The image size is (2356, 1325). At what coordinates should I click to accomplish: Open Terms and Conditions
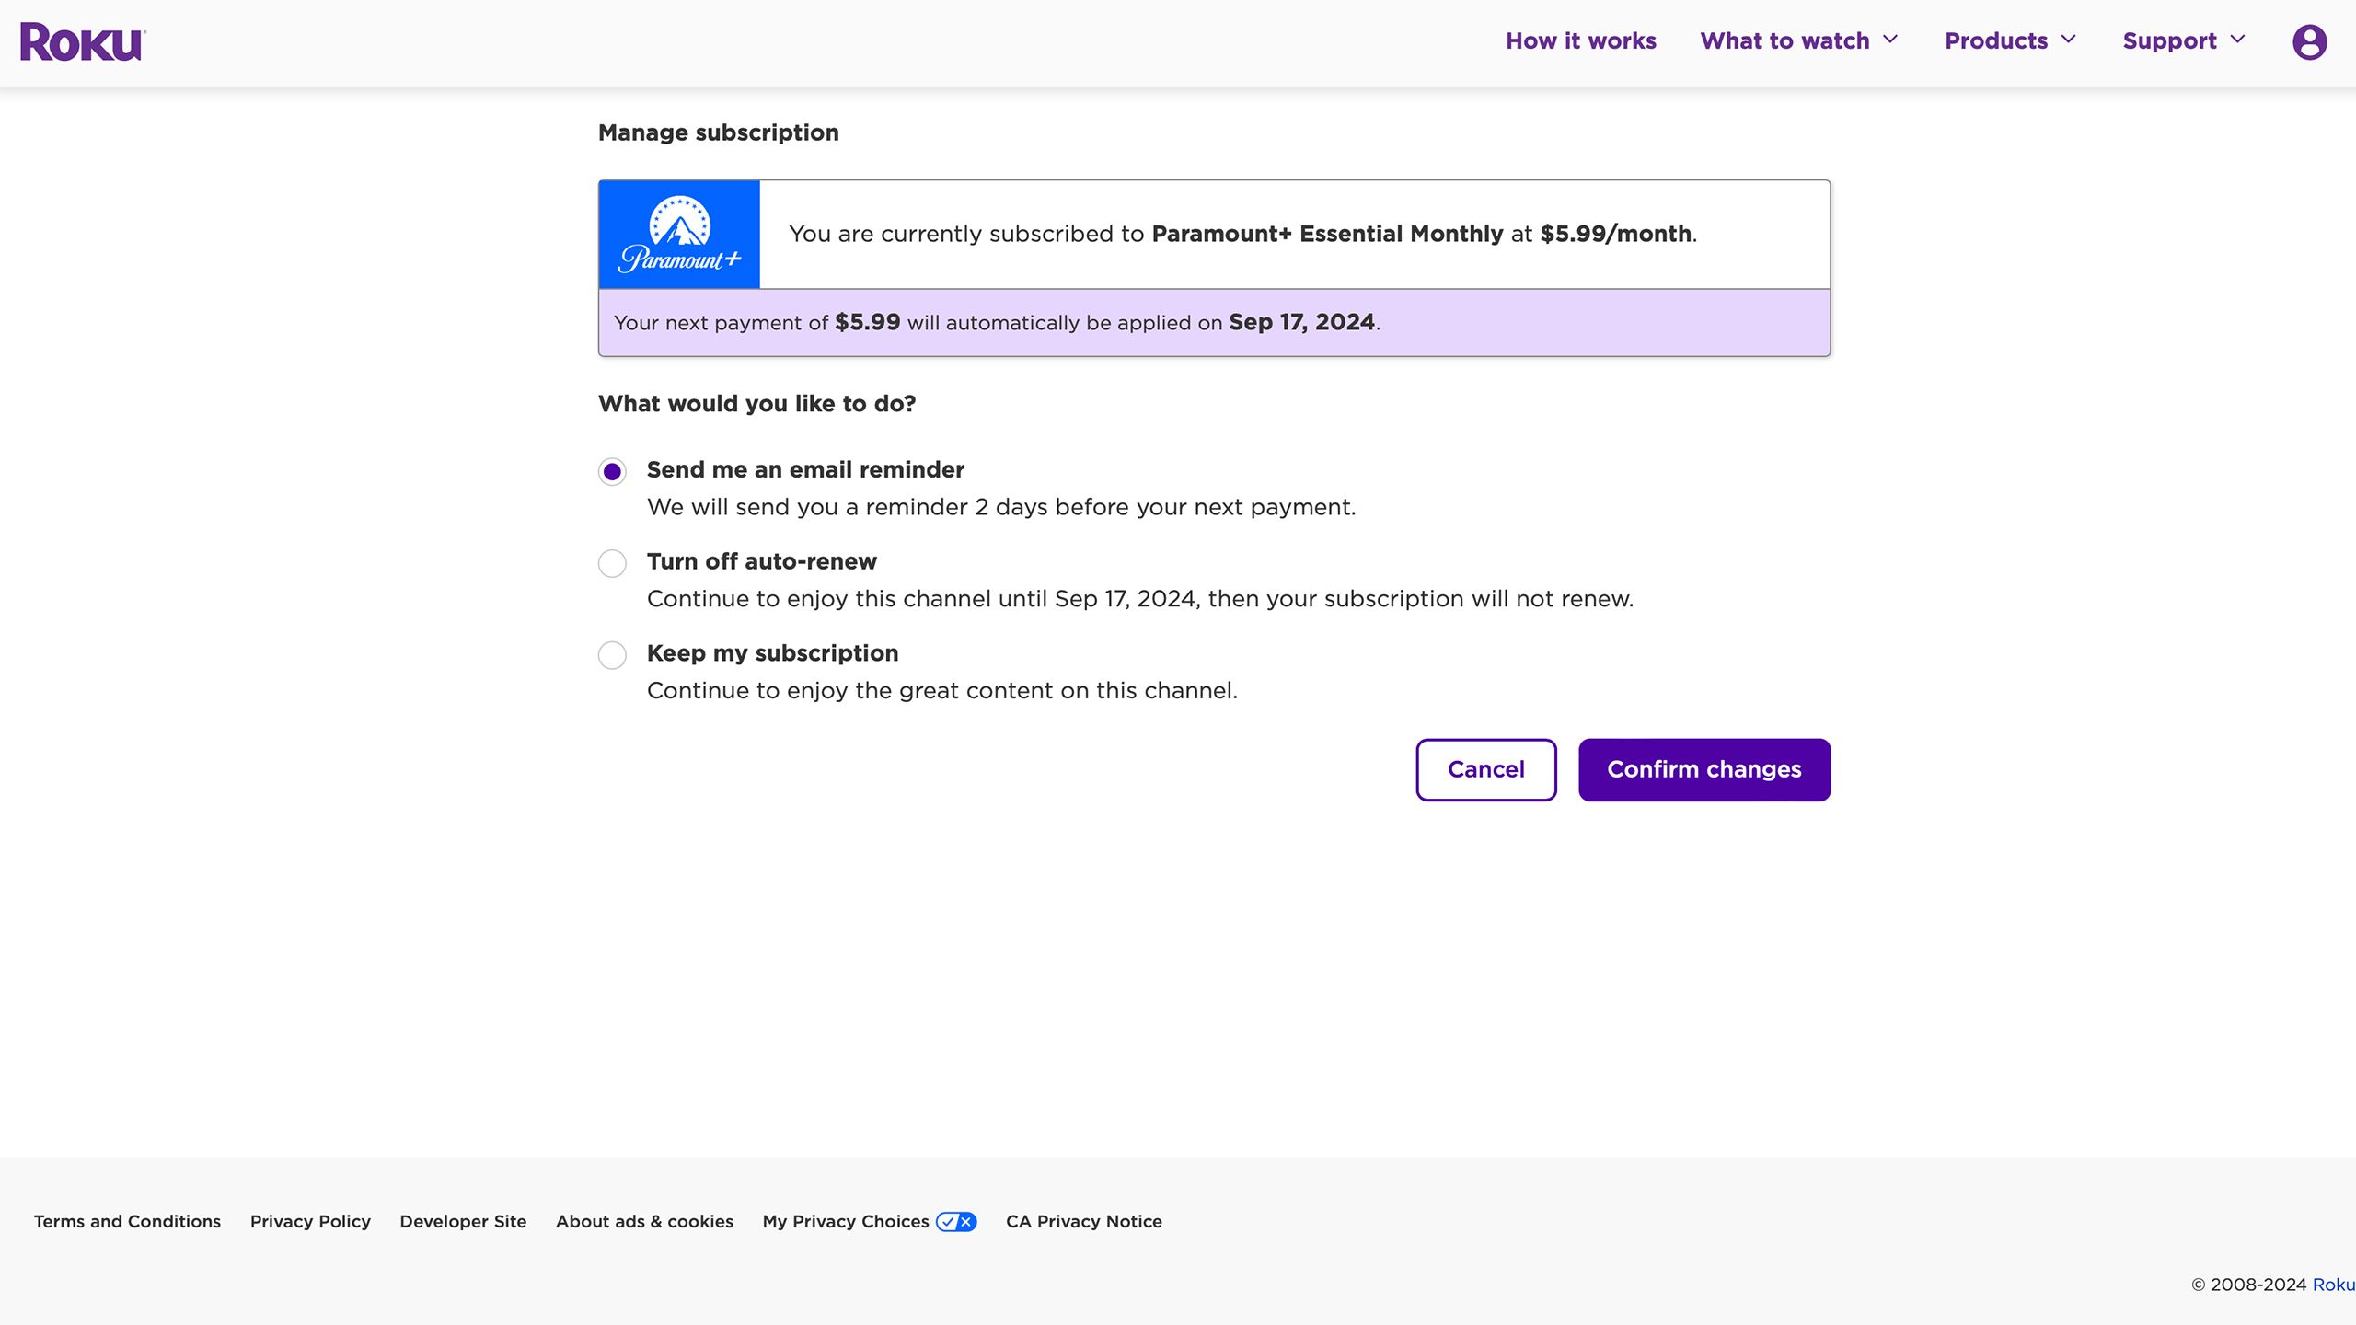point(127,1221)
